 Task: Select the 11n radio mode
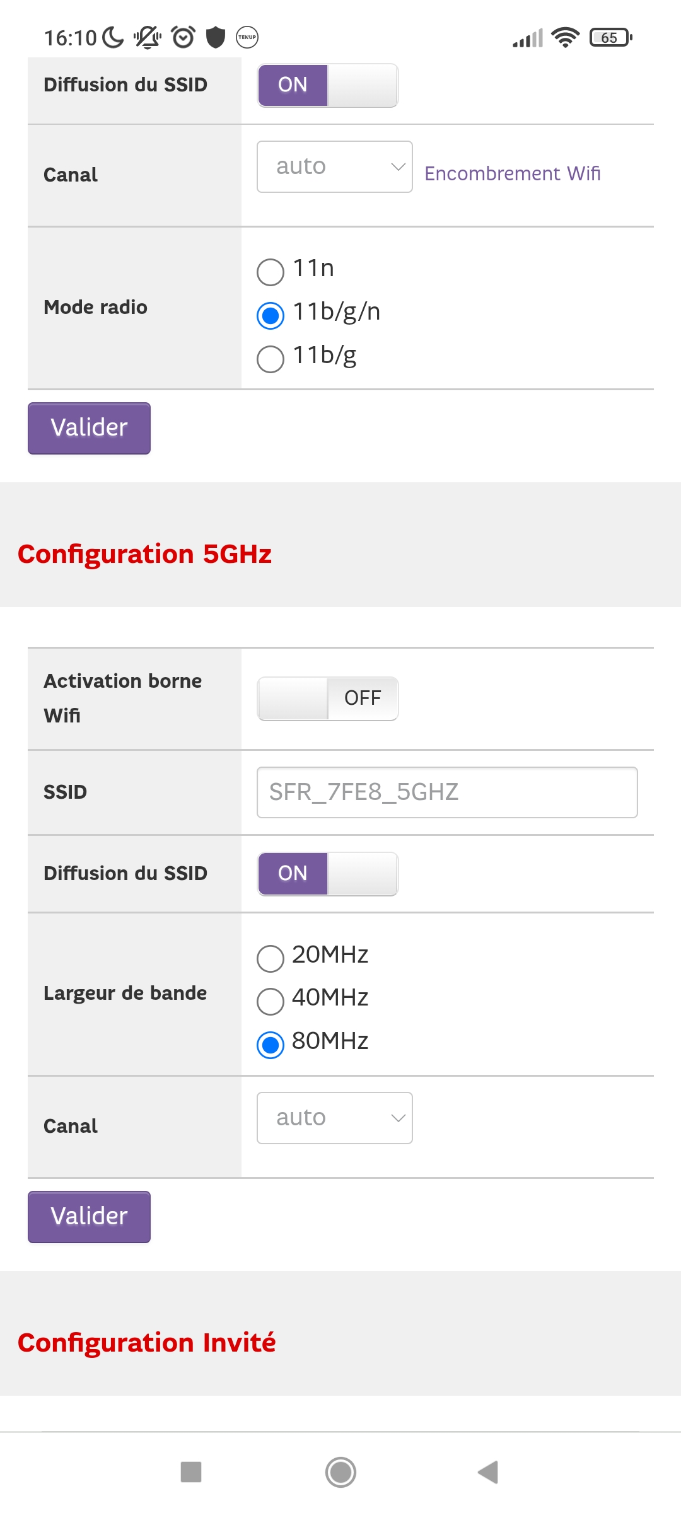tap(271, 272)
